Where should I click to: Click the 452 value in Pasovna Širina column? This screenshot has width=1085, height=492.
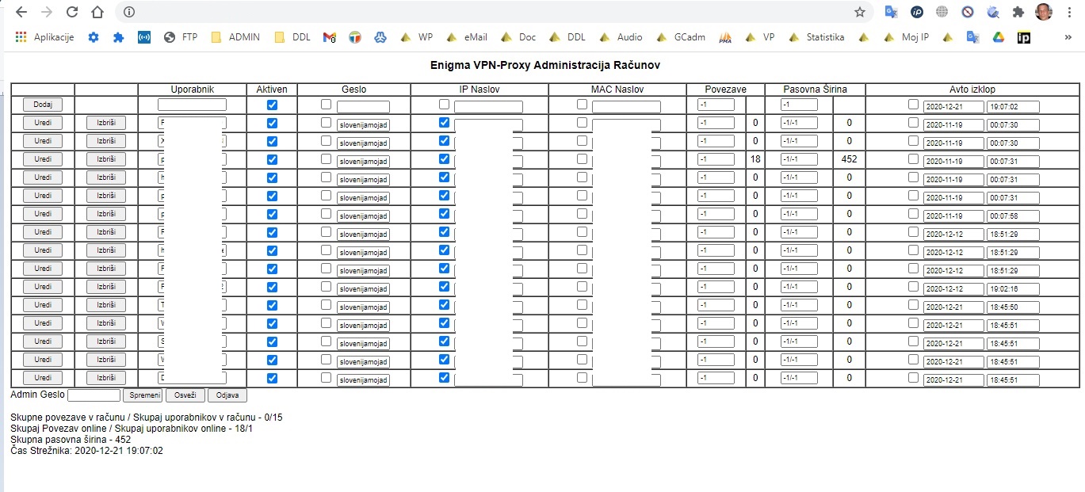click(849, 158)
